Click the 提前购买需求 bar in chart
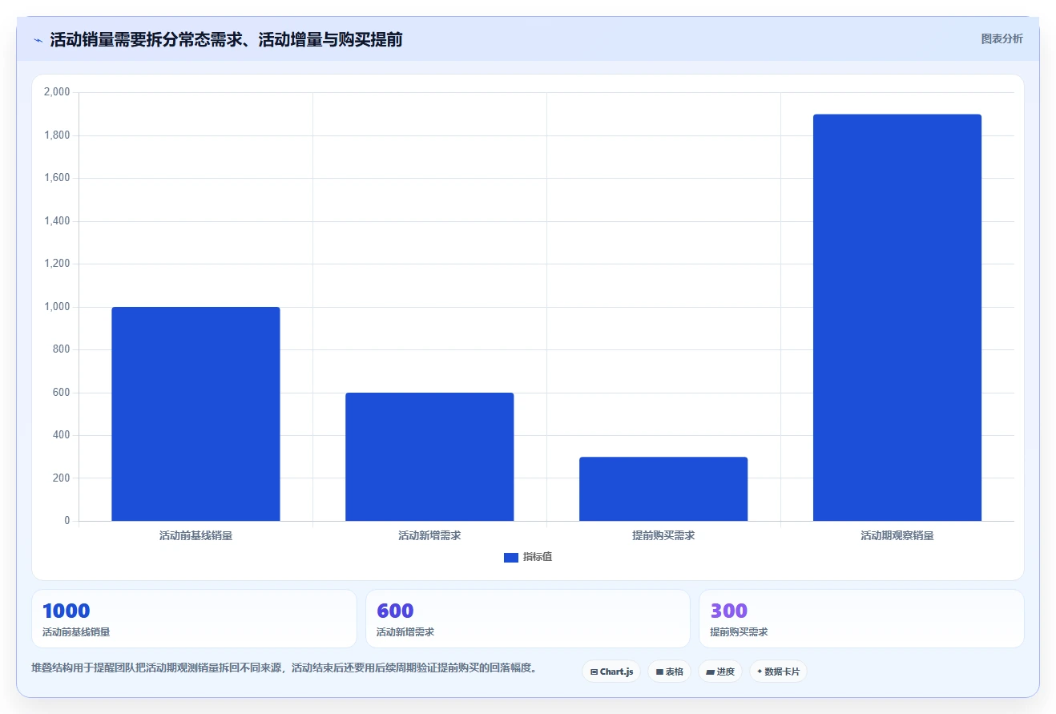Image resolution: width=1056 pixels, height=714 pixels. click(663, 489)
